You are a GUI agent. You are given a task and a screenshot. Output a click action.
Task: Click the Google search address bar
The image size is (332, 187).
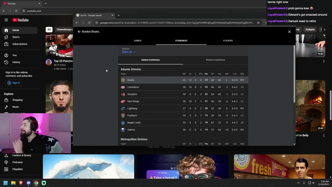tap(177, 23)
